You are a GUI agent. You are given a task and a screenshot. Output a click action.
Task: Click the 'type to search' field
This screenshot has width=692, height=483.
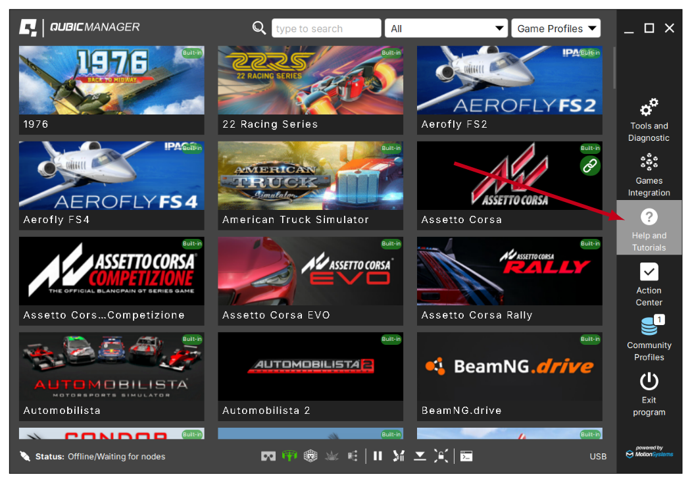tap(326, 28)
